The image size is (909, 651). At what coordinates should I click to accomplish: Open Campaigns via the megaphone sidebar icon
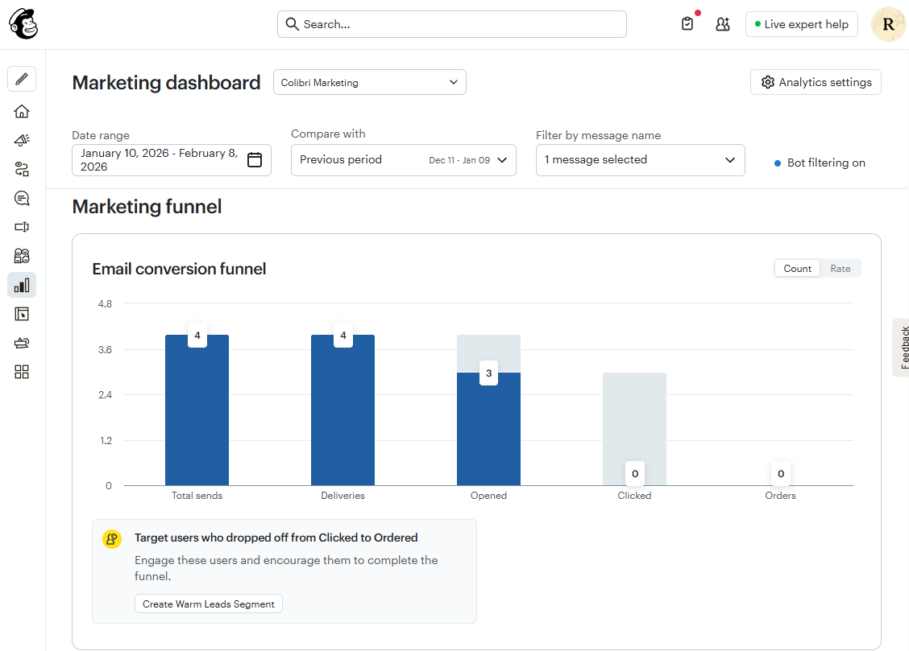pos(22,139)
